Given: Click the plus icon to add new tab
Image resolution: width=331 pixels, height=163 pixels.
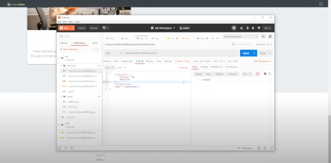Looking at the screenshot, I should click(213, 38).
